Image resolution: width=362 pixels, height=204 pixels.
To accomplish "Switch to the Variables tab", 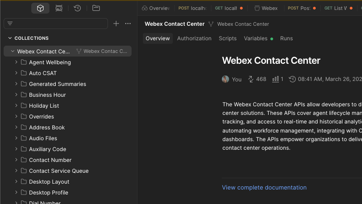I will coord(258,38).
